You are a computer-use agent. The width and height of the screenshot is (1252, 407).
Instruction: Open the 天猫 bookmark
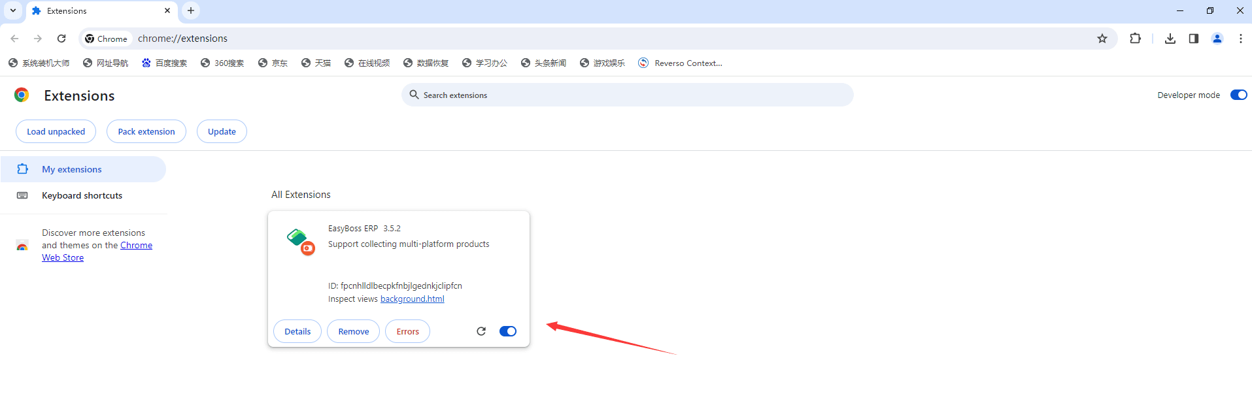click(x=316, y=63)
